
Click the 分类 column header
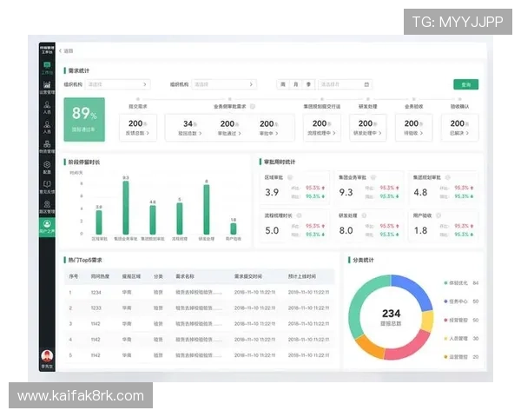pyautogui.click(x=158, y=276)
